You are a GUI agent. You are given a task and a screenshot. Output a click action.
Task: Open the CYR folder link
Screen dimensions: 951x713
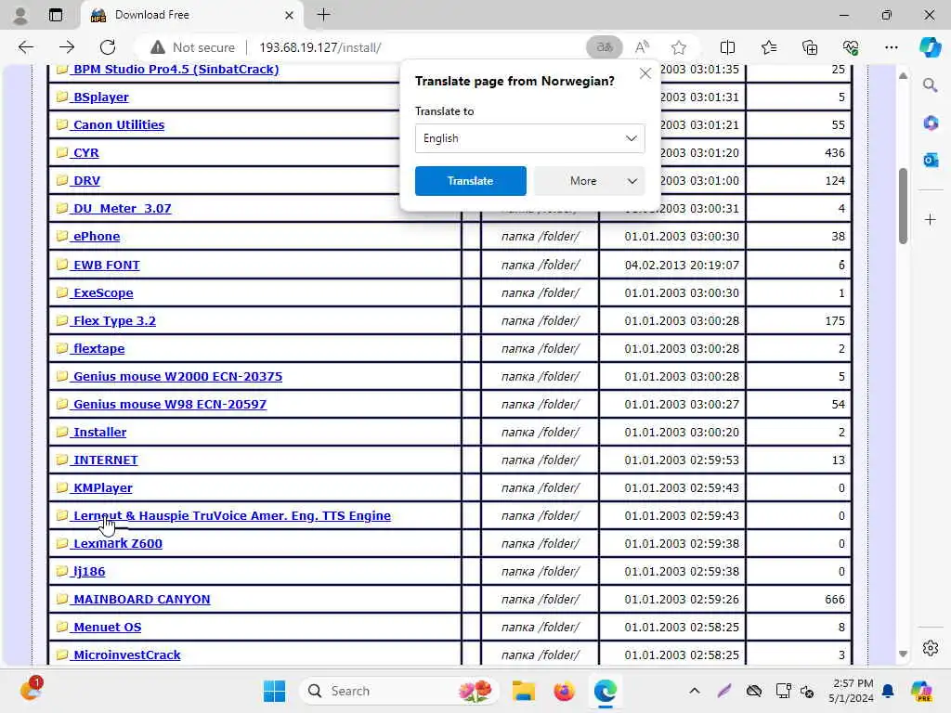tap(85, 153)
